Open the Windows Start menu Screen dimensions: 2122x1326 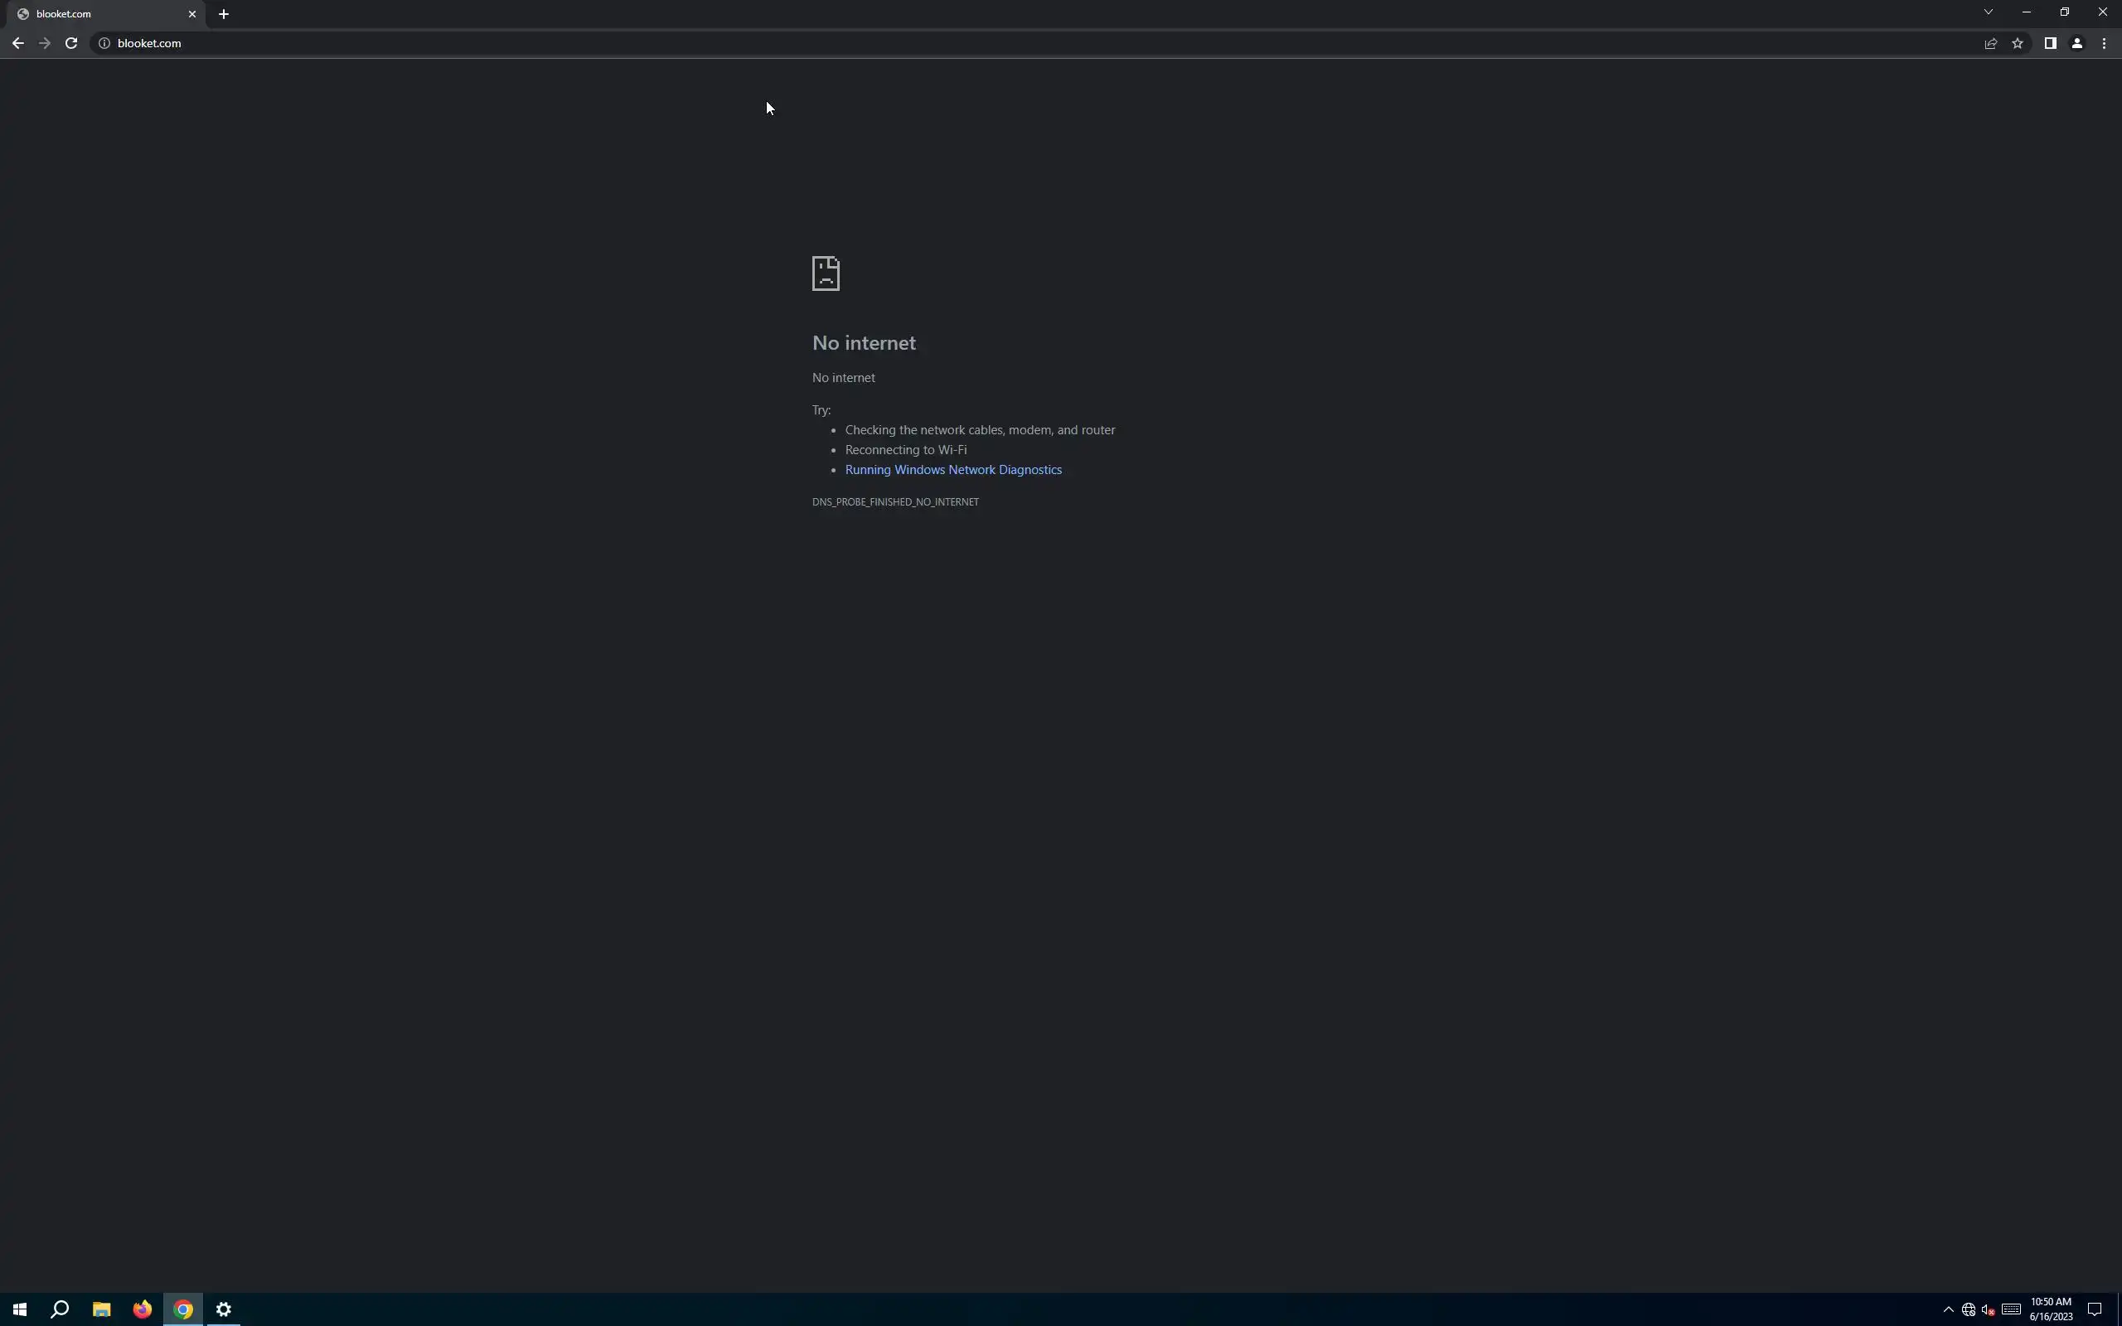point(19,1309)
